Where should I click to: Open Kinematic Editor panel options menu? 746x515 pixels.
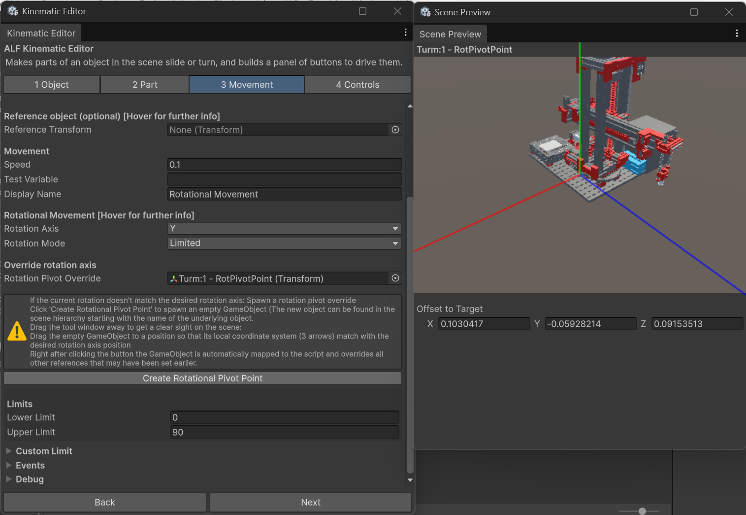405,33
